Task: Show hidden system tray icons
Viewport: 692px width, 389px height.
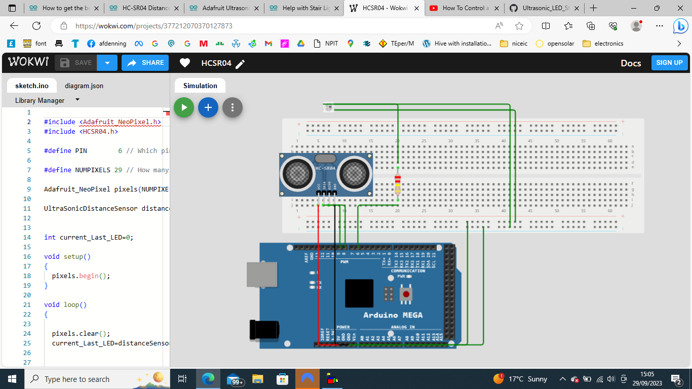Action: [x=562, y=379]
